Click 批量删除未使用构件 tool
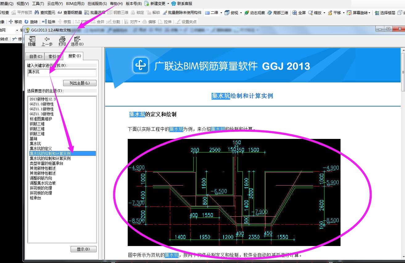The image size is (405, 263). tap(182, 13)
